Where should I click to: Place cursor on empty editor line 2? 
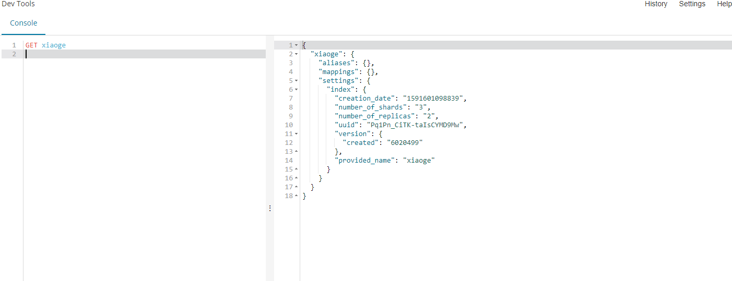pyautogui.click(x=145, y=54)
